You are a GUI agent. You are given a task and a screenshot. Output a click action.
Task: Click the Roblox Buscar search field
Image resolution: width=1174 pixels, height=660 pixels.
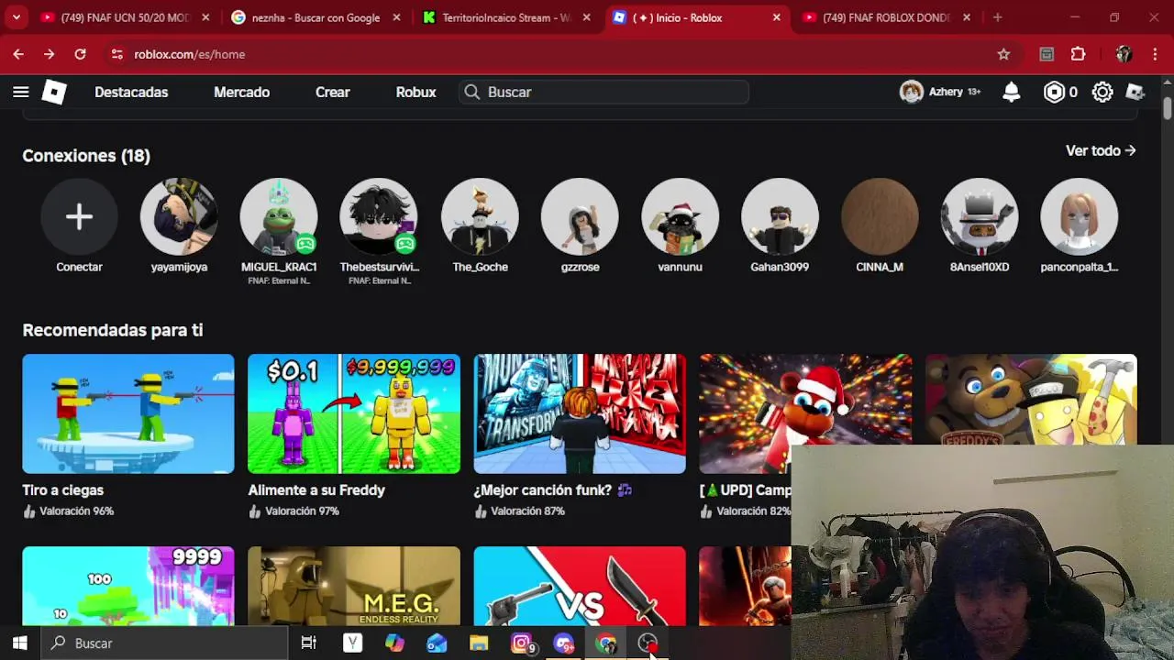point(604,92)
